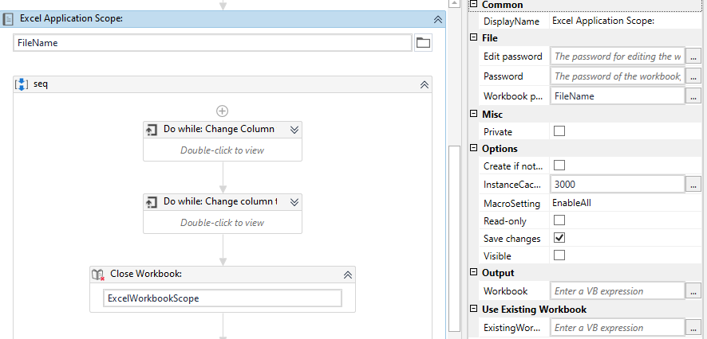Open ellipsis editor for Edit password
Screen dimensions: 707x339
click(x=693, y=56)
